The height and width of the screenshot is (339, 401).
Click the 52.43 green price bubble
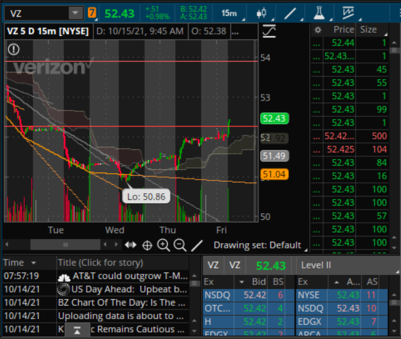pos(274,119)
